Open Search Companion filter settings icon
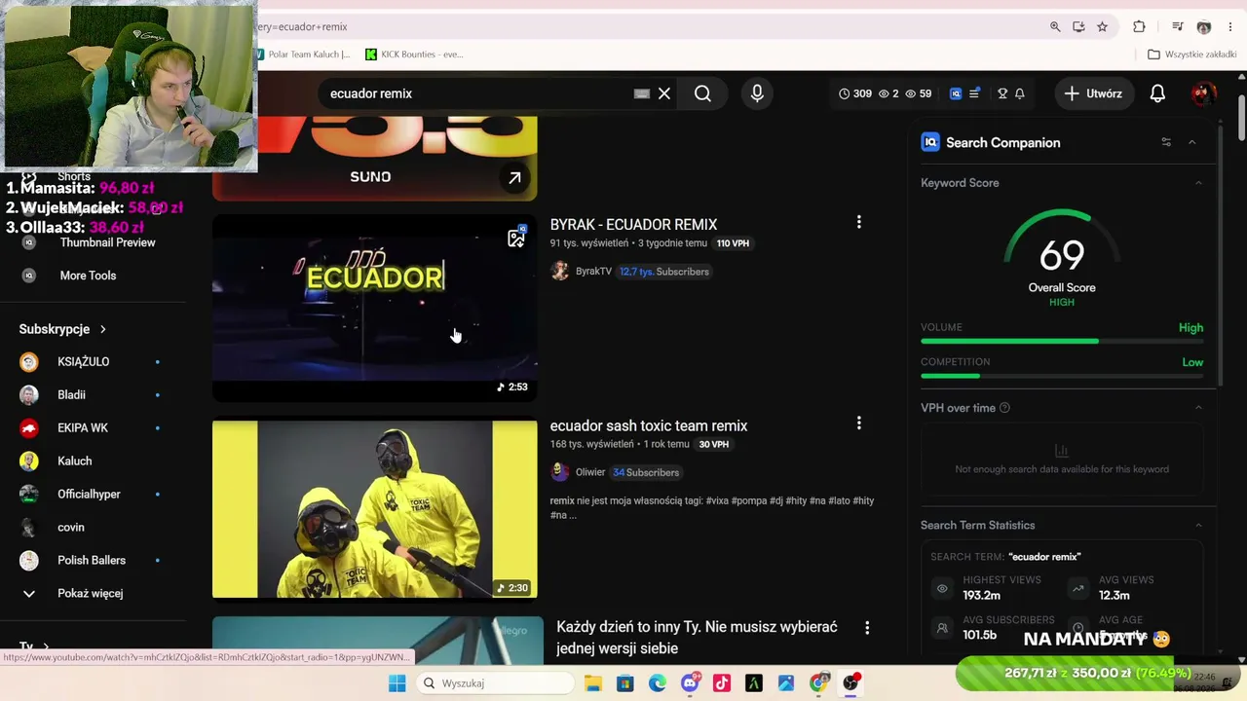This screenshot has width=1247, height=701. [x=1166, y=142]
